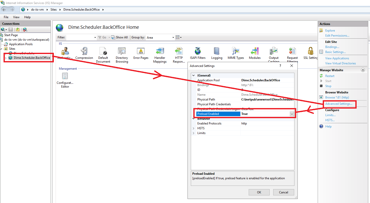Collapse the Manage Website section chevron
This screenshot has height=203, width=370.
coord(363,70)
